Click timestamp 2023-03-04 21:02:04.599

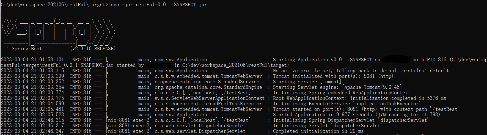32,104
